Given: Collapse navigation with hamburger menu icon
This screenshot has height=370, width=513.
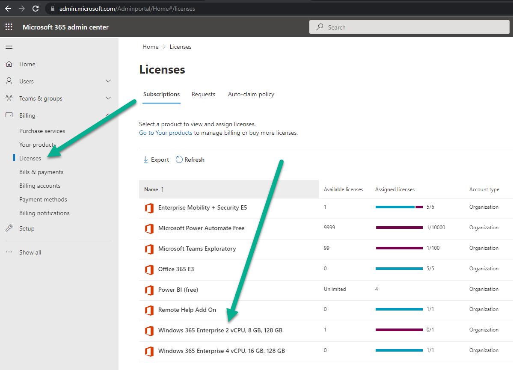Looking at the screenshot, I should [x=9, y=47].
